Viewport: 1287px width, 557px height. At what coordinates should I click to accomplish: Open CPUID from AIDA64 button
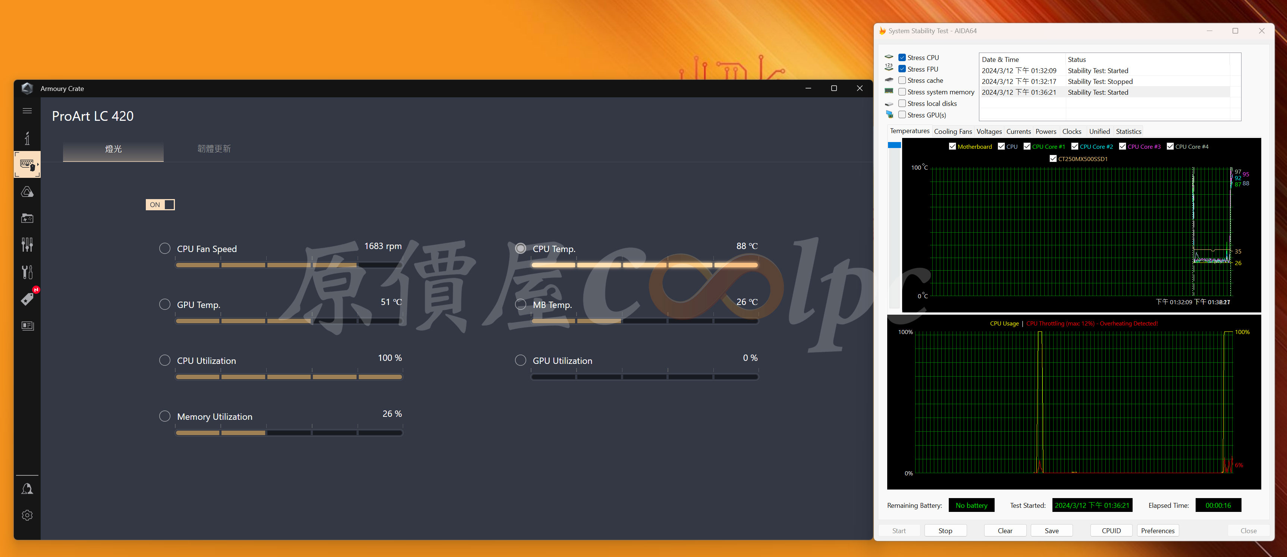tap(1111, 531)
